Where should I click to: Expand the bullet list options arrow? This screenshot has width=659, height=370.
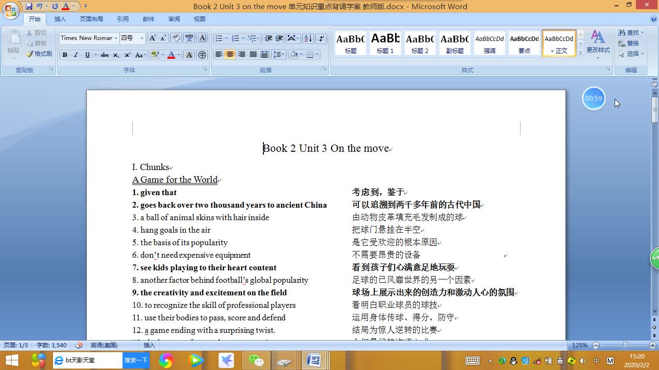pos(226,38)
